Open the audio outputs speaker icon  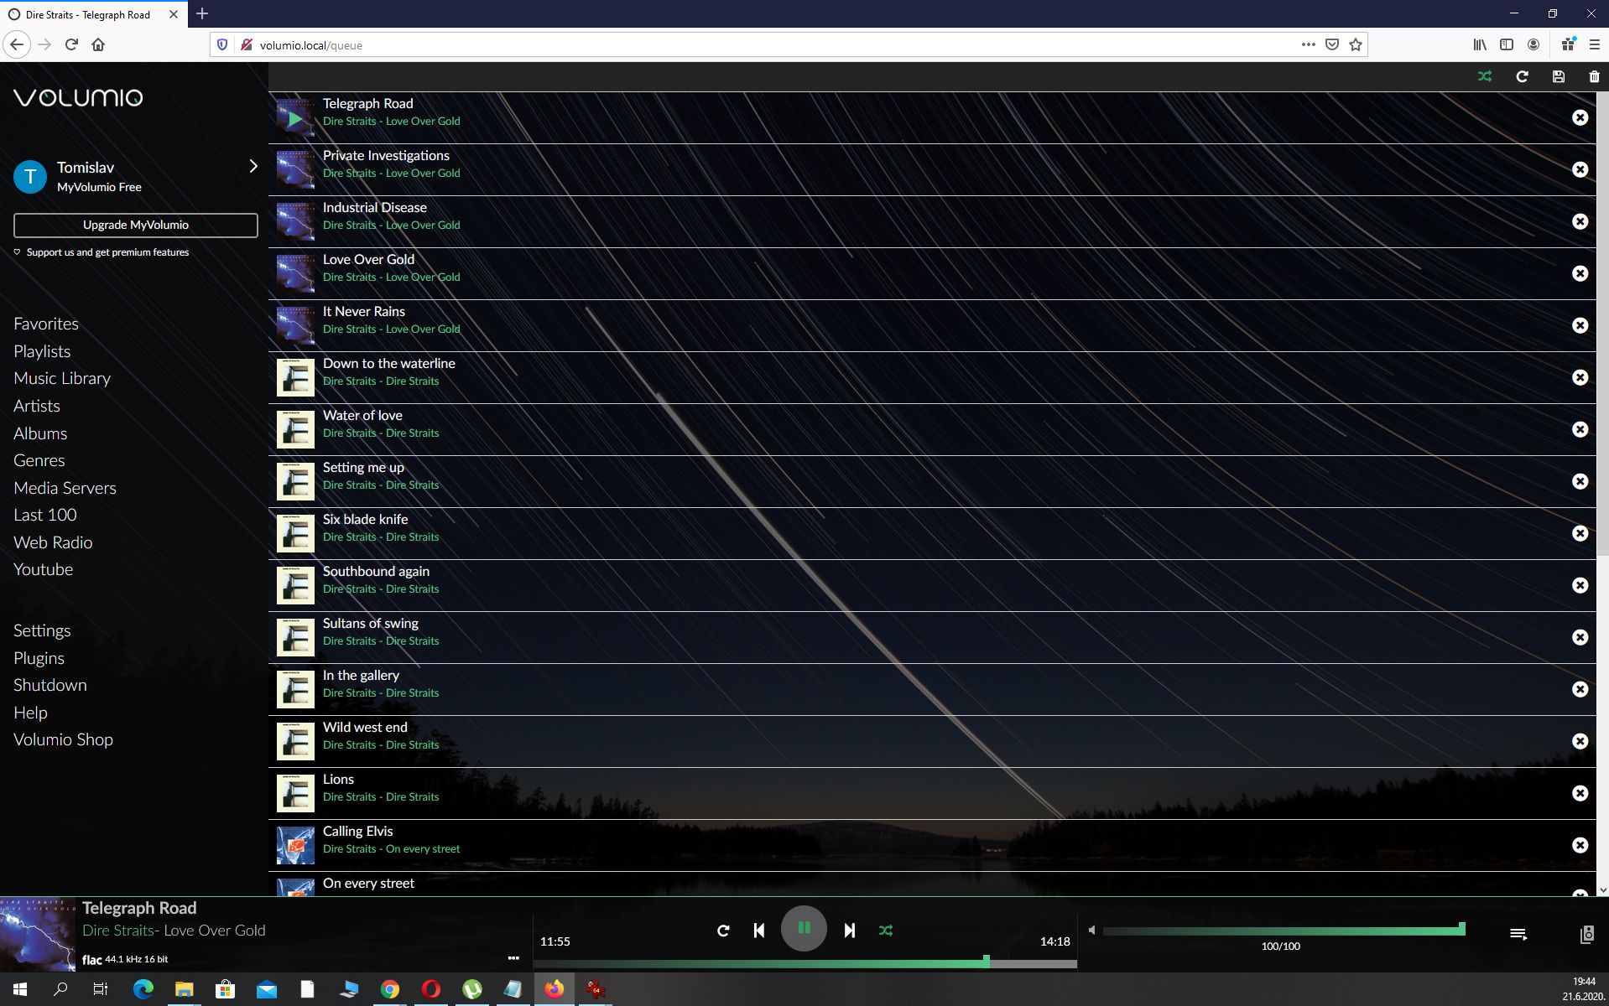(1586, 934)
